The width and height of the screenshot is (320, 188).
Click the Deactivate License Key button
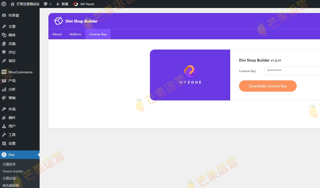[268, 86]
